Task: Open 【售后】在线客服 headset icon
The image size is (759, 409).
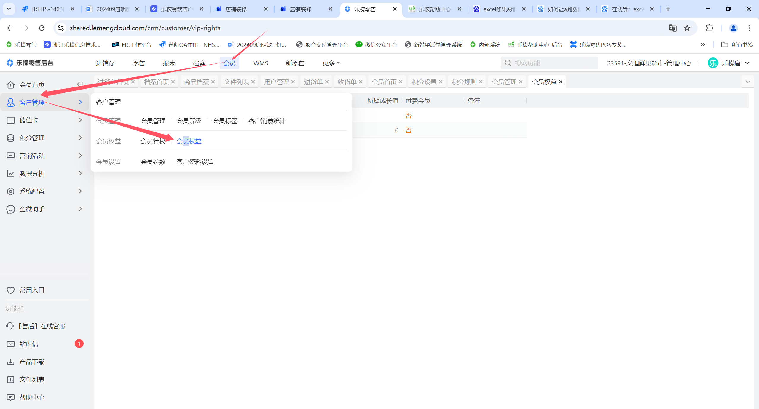Action: point(10,326)
